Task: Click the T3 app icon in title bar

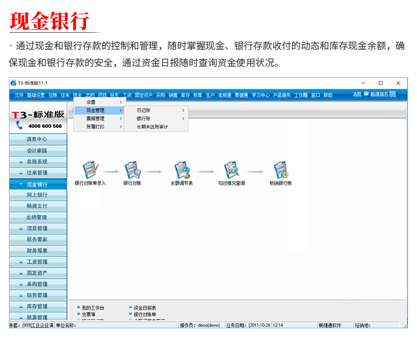Action: coord(13,83)
